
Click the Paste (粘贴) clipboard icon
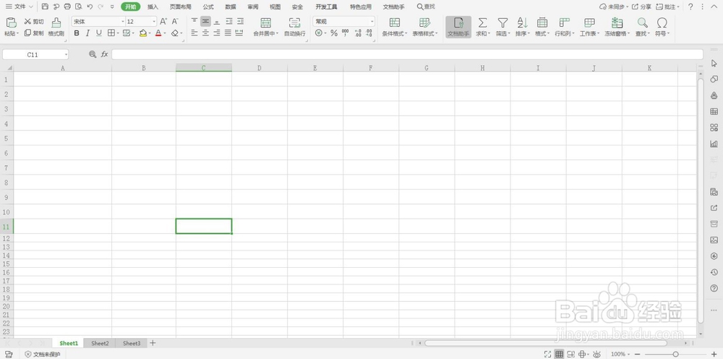point(12,22)
